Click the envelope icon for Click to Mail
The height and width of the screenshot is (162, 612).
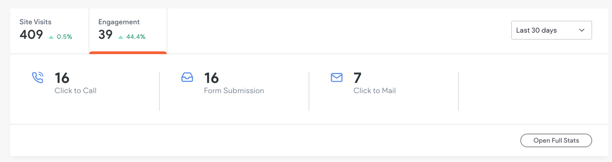[337, 77]
